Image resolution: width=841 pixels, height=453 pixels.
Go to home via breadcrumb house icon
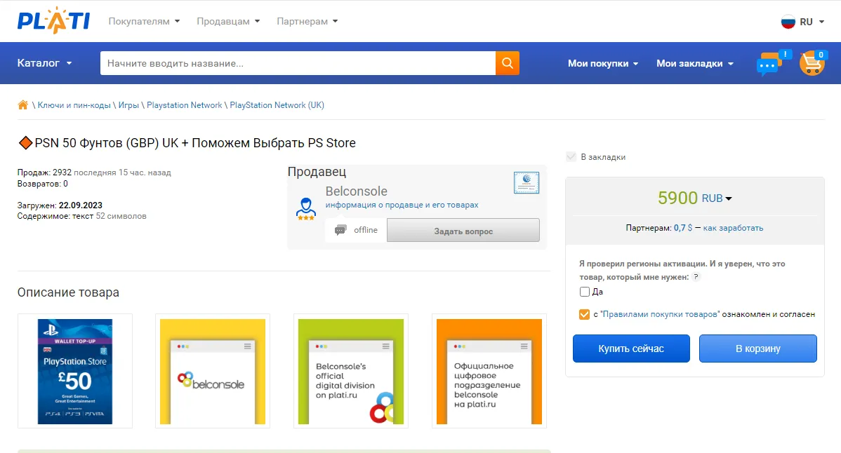tap(22, 105)
